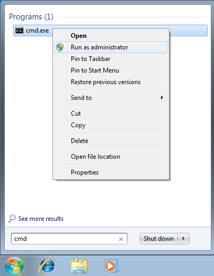Image resolution: width=214 pixels, height=276 pixels.
Task: Select Pin to Start Menu
Action: (111, 70)
